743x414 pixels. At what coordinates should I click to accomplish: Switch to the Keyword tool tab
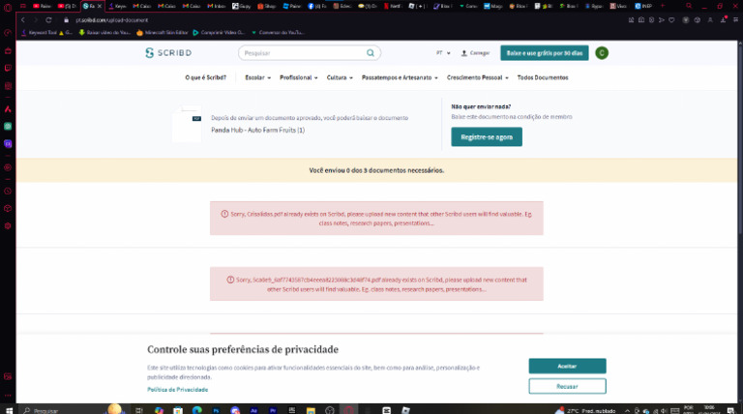116,6
